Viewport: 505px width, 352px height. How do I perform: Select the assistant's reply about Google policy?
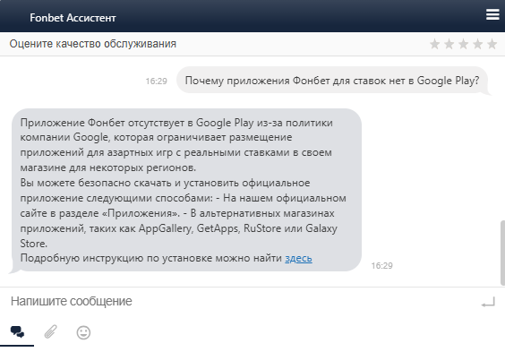(186, 190)
